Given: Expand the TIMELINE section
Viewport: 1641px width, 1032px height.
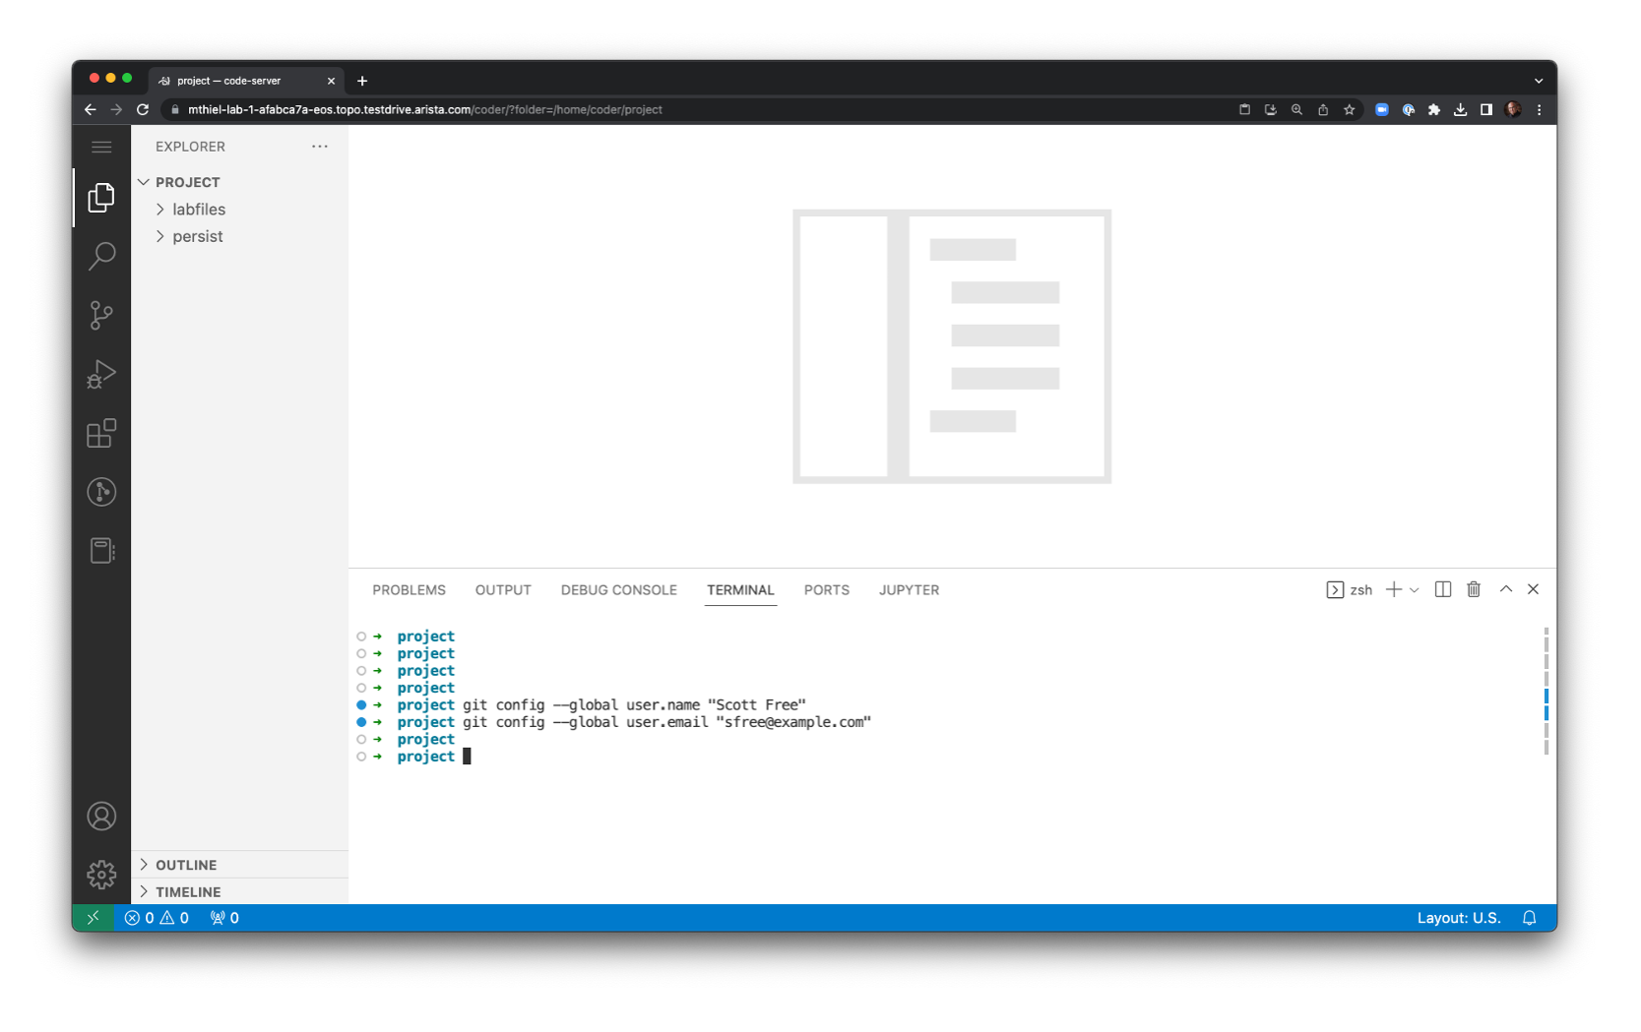Looking at the screenshot, I should click(x=188, y=891).
